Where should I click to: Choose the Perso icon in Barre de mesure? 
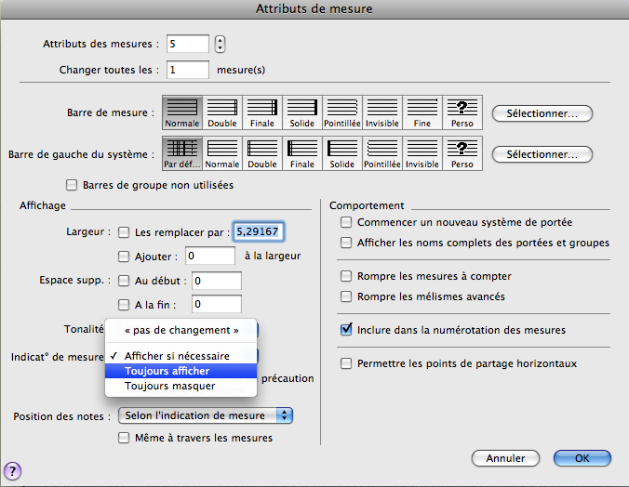(x=462, y=112)
